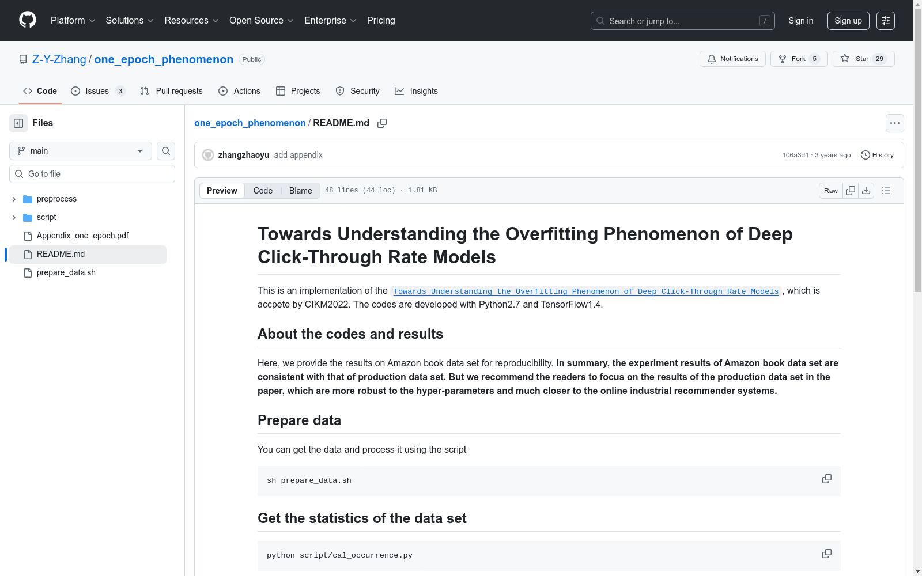
Task: Copy the README.md file path
Action: point(382,123)
